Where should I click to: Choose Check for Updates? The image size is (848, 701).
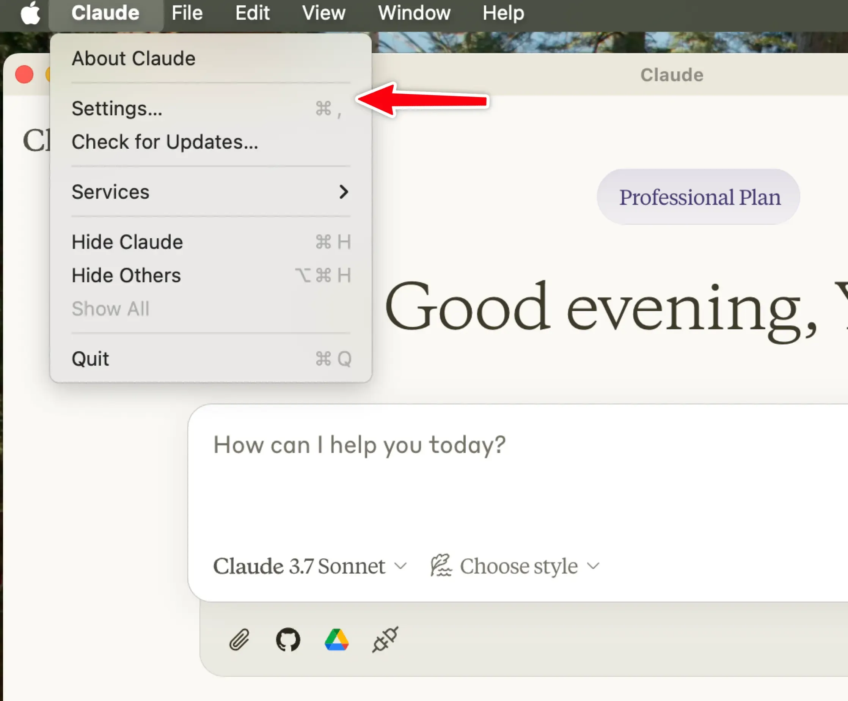pyautogui.click(x=165, y=142)
